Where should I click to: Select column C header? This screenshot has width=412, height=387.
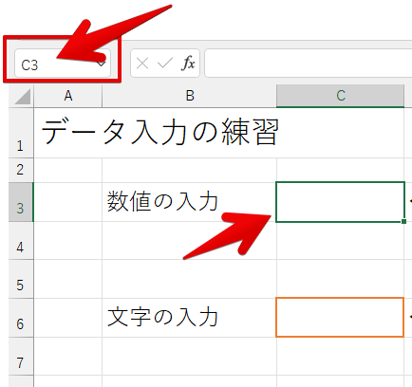341,96
